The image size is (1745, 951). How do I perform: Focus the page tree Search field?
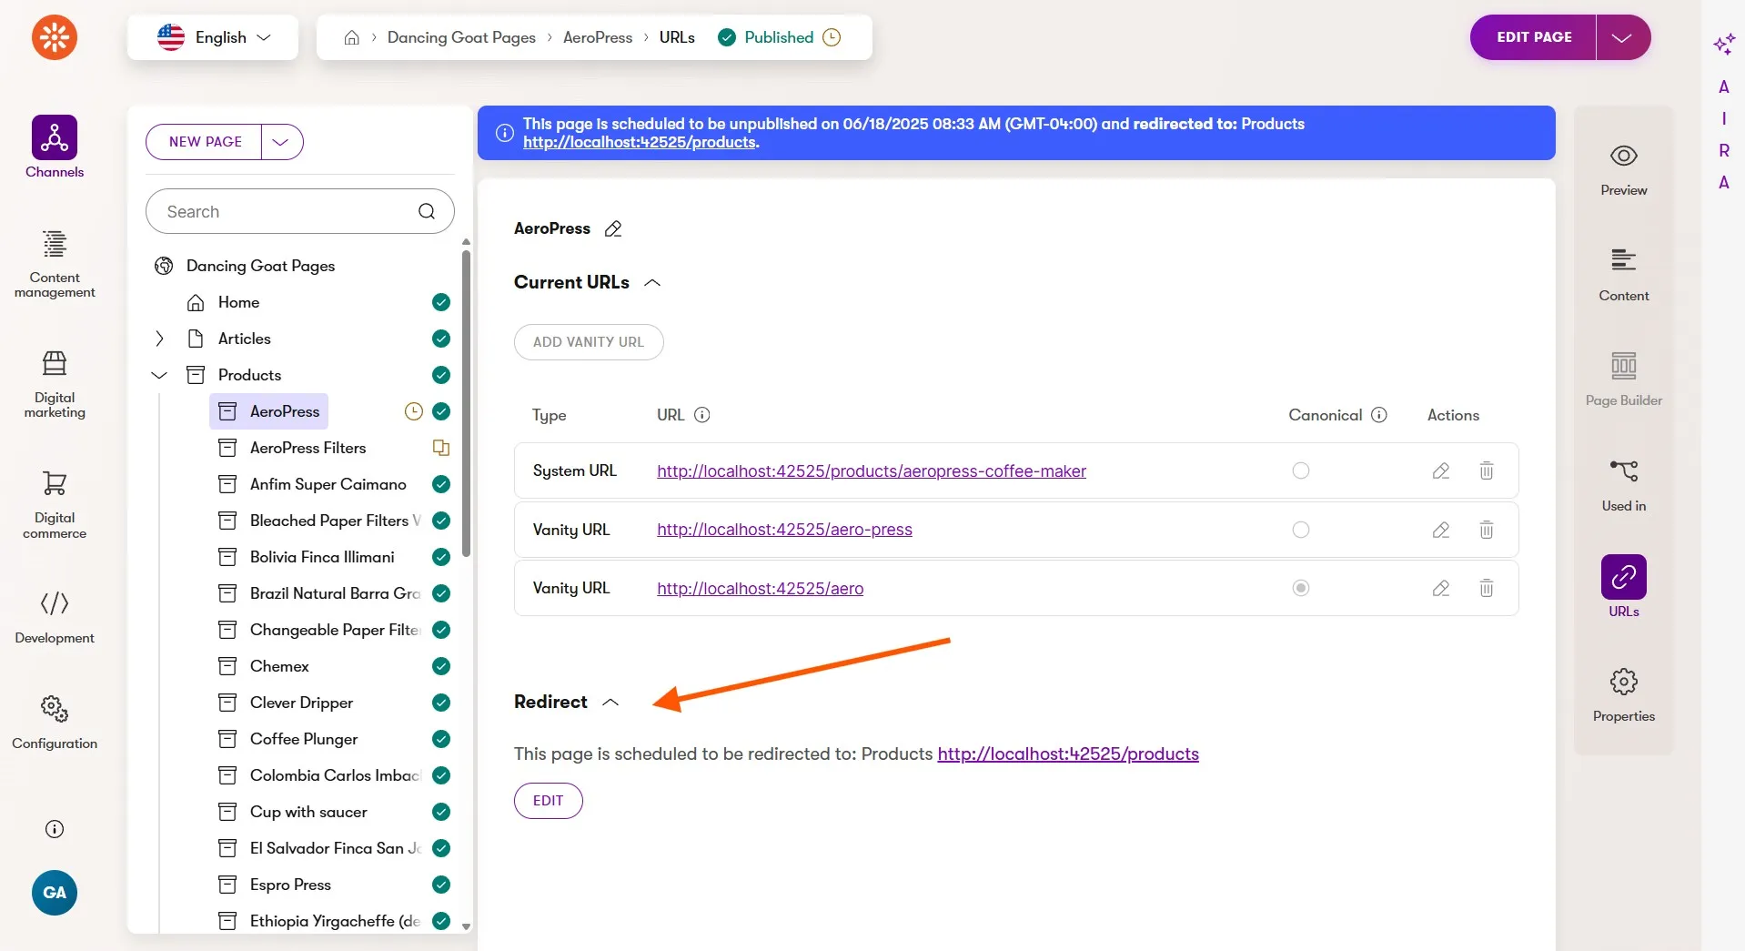coord(300,211)
